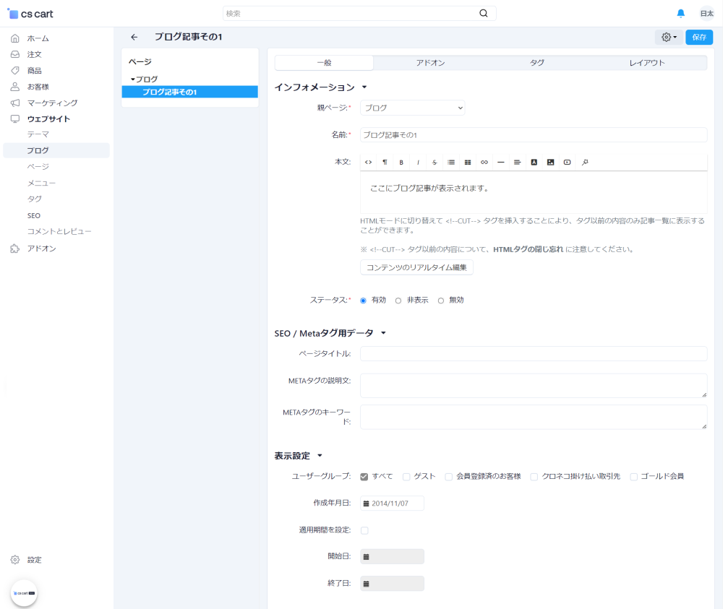
Task: Toggle the ゲスト user group checkbox
Action: [x=406, y=477]
